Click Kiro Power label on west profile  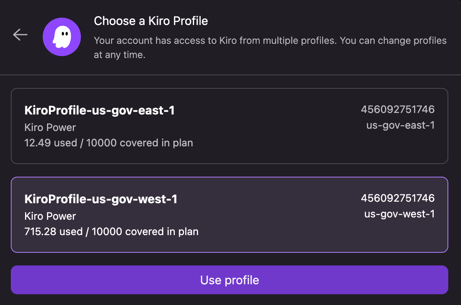[50, 216]
